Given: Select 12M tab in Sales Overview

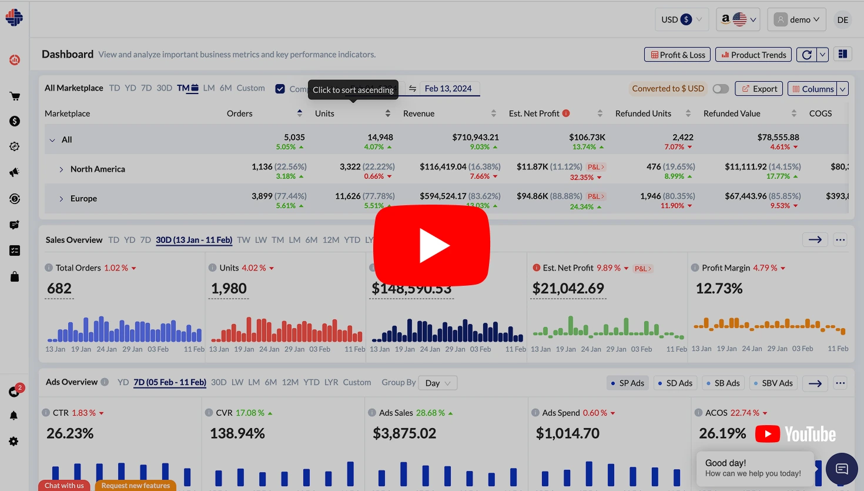Looking at the screenshot, I should [x=331, y=240].
